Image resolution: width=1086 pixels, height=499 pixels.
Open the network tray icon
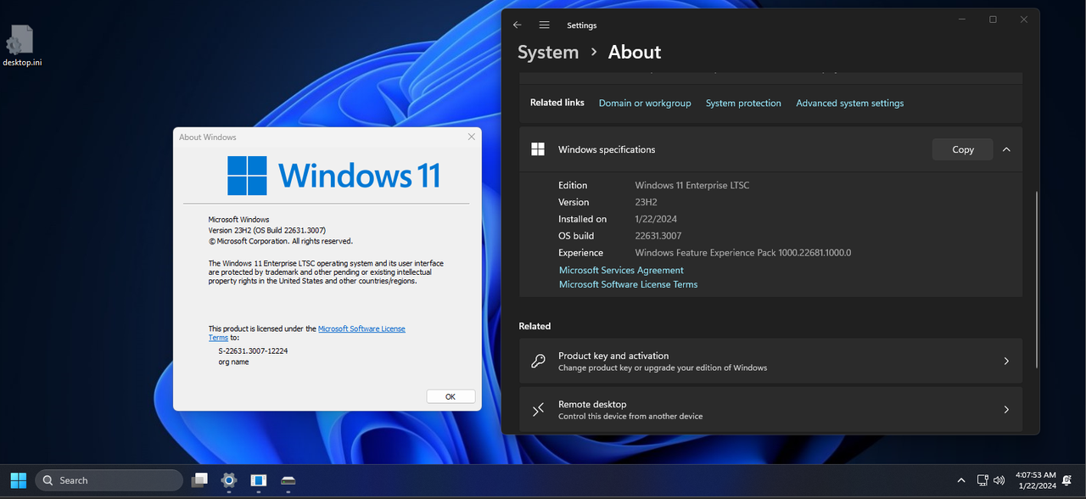click(x=982, y=480)
